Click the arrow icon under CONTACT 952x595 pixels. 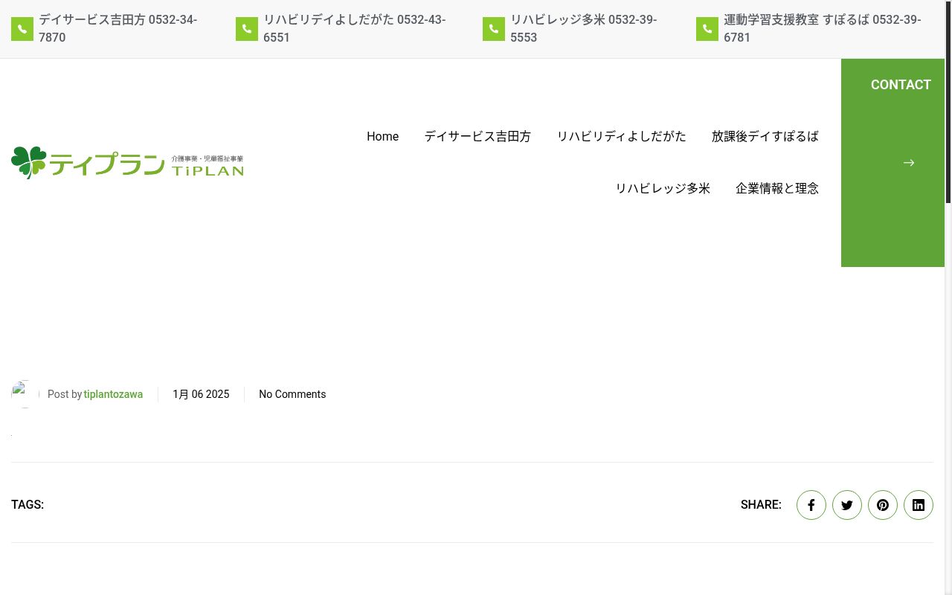(x=909, y=163)
